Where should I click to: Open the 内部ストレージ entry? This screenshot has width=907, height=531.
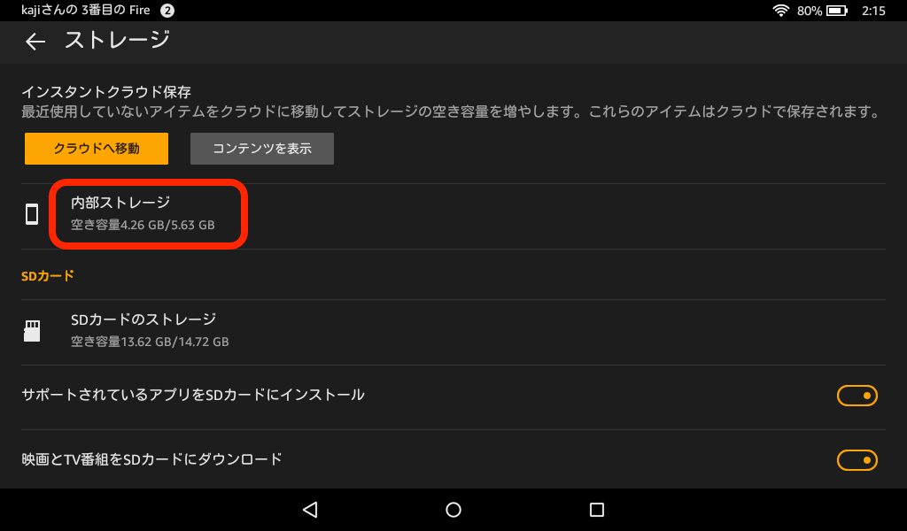[453, 216]
